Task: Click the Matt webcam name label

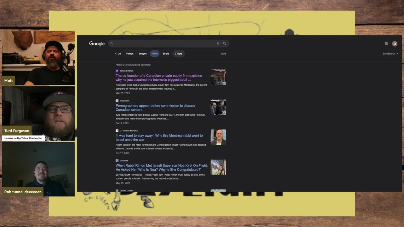Action: (x=9, y=81)
